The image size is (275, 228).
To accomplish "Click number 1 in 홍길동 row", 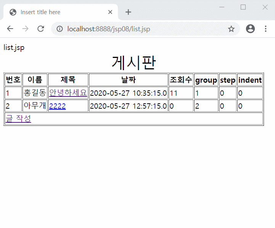I will coord(13,93).
